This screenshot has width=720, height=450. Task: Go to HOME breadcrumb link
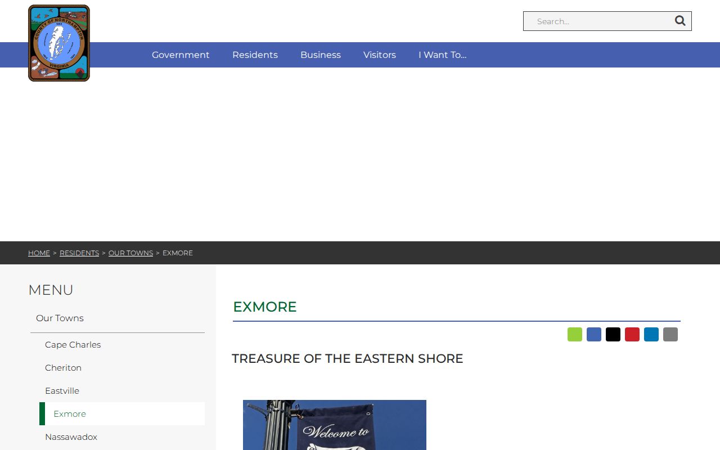click(39, 253)
